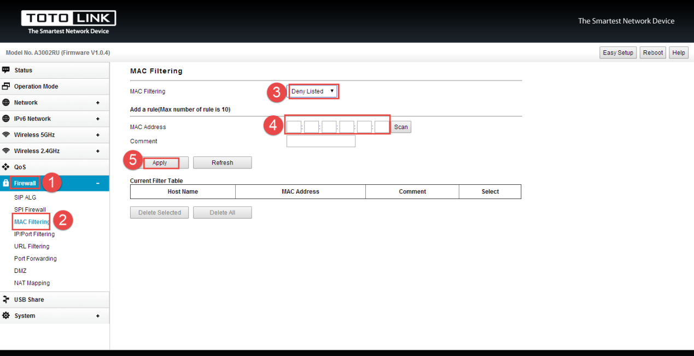Click the Current Filter Table label
This screenshot has height=356, width=694.
point(156,180)
